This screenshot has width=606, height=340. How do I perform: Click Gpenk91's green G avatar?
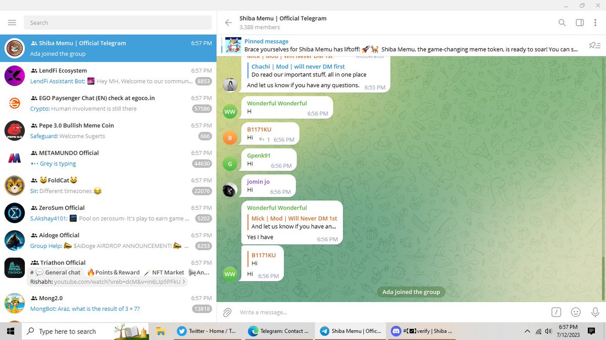point(230,164)
